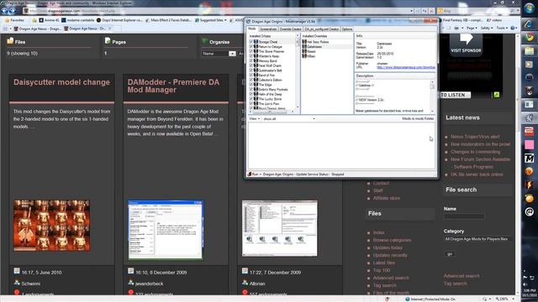
Task: Open the View dropdown in Modmanager
Action: coord(254,118)
